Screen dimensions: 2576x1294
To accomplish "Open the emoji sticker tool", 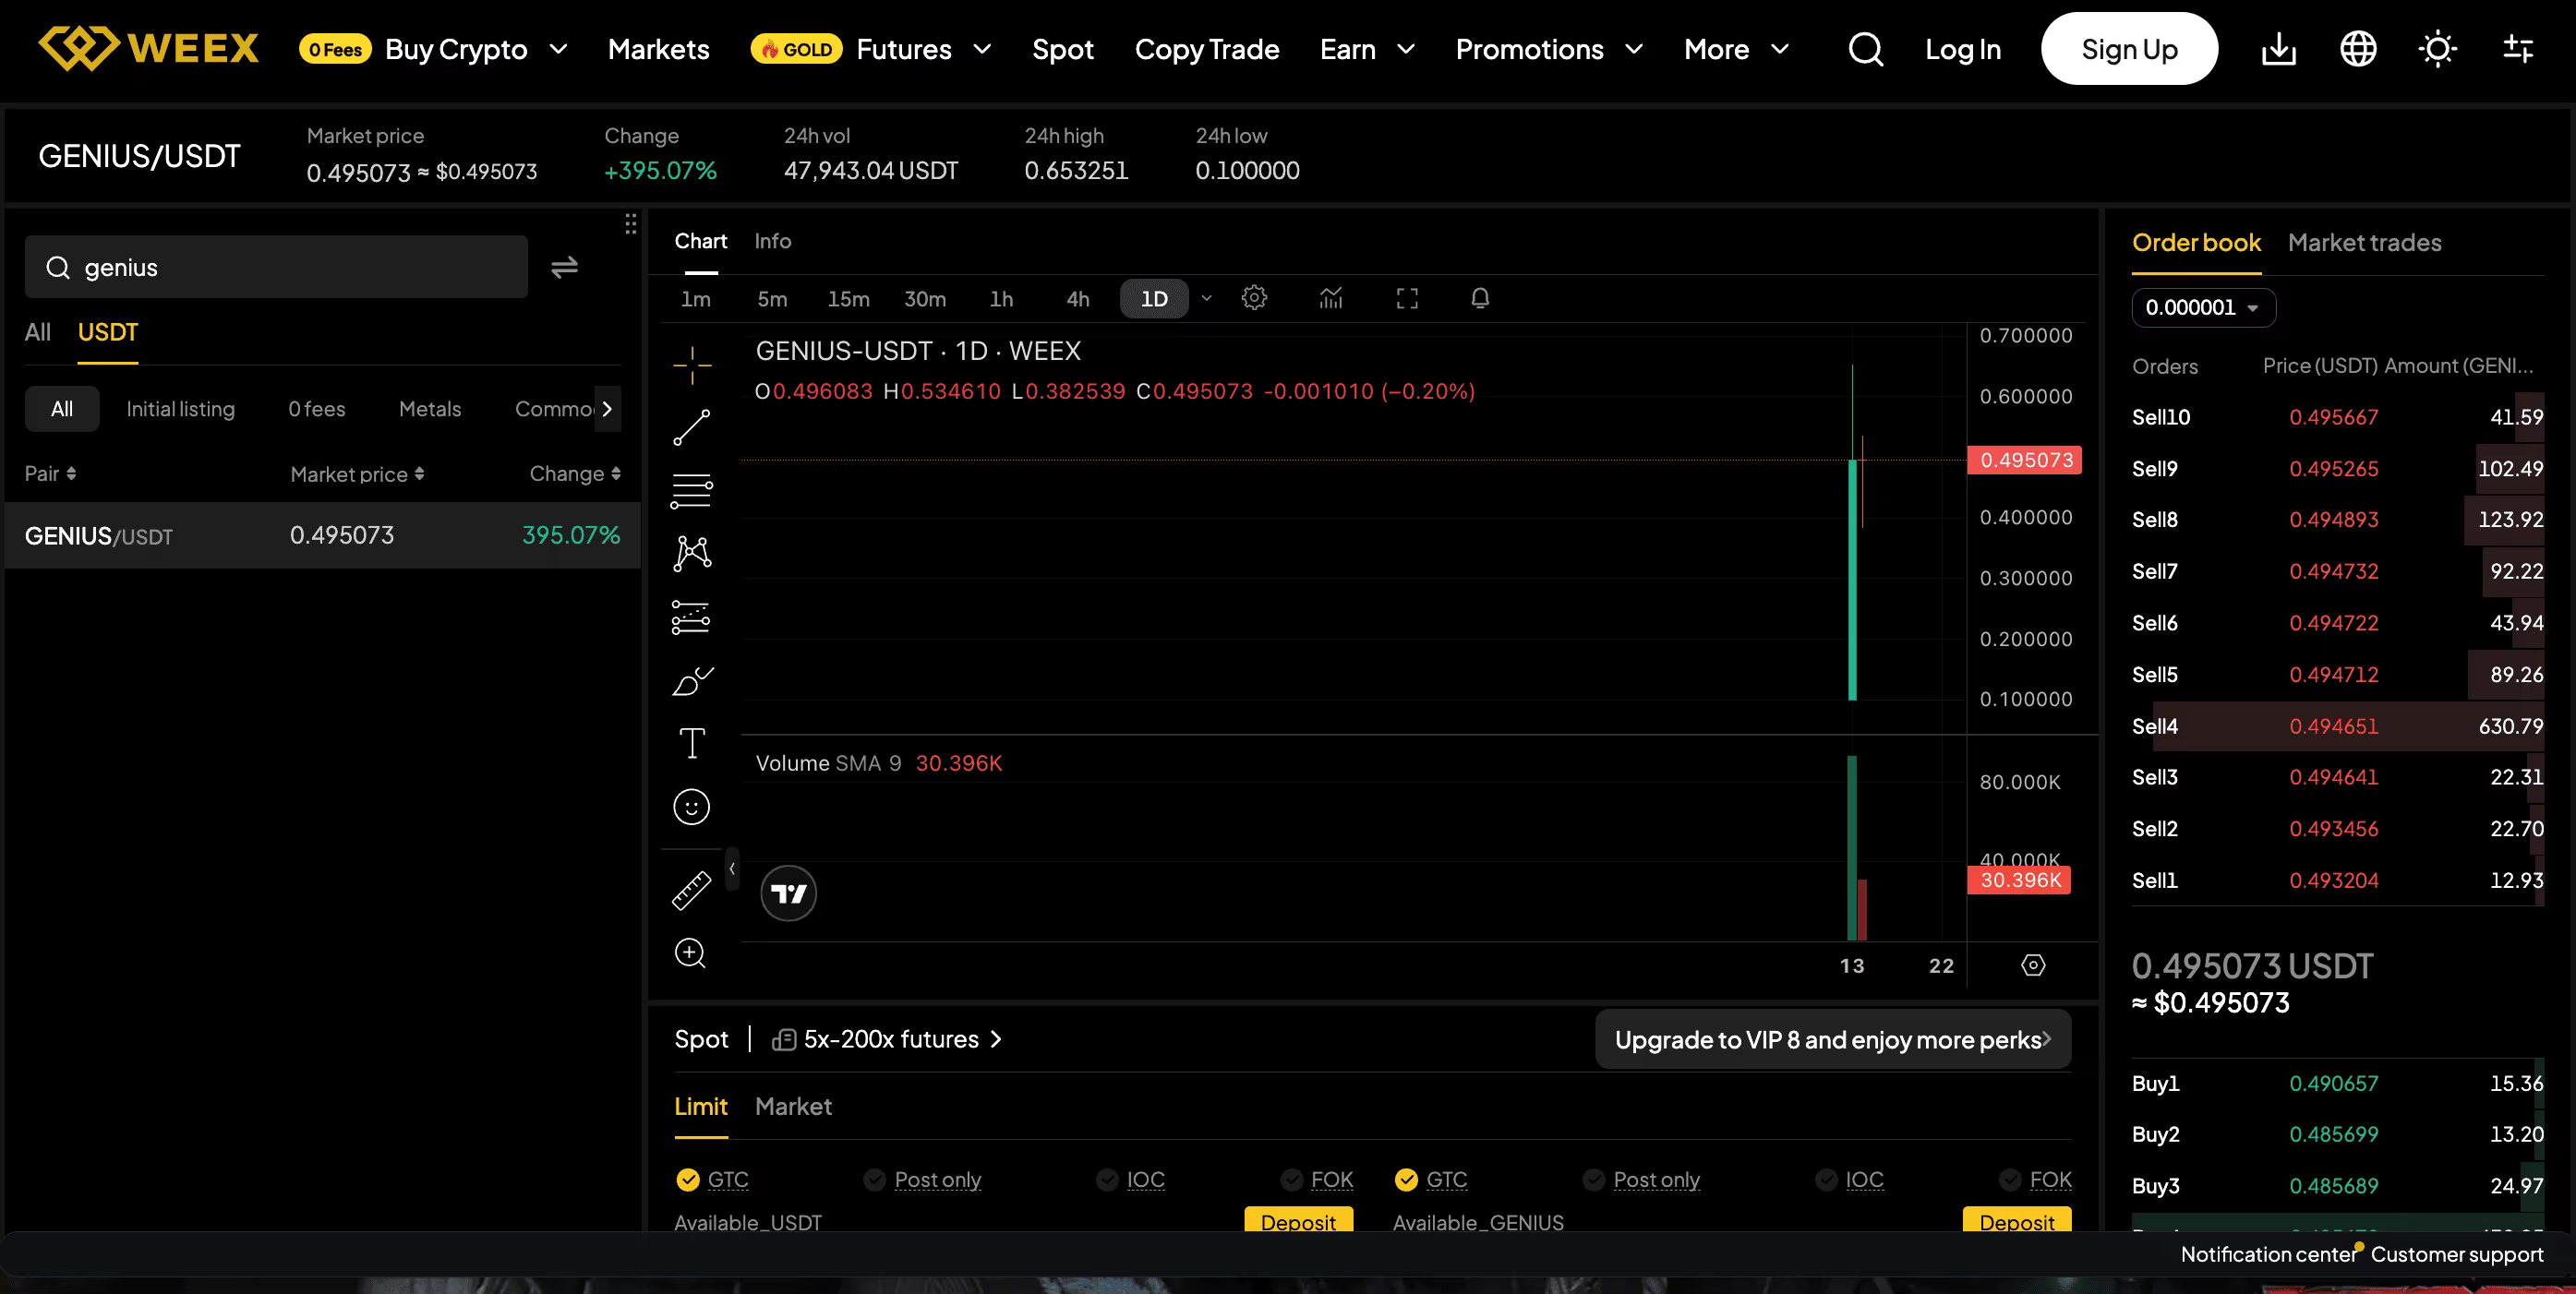I will (691, 807).
